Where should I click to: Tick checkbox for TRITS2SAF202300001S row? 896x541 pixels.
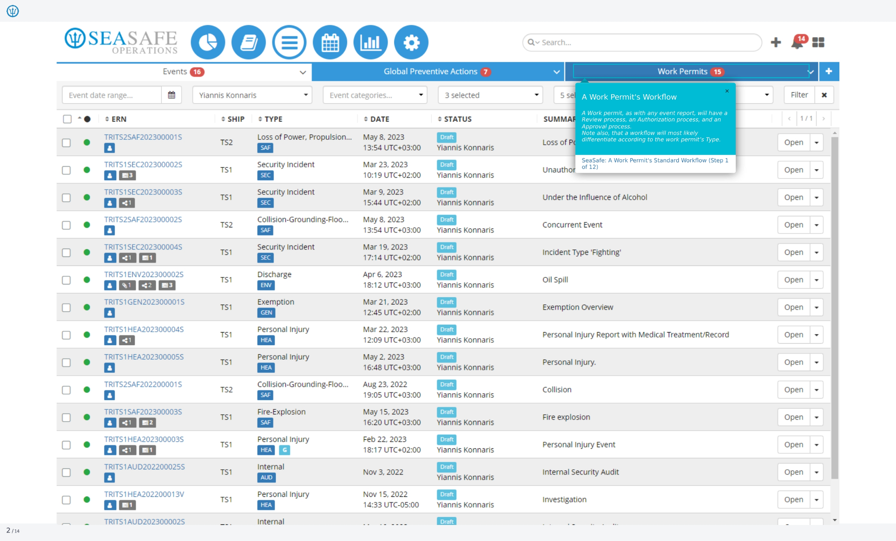[66, 143]
